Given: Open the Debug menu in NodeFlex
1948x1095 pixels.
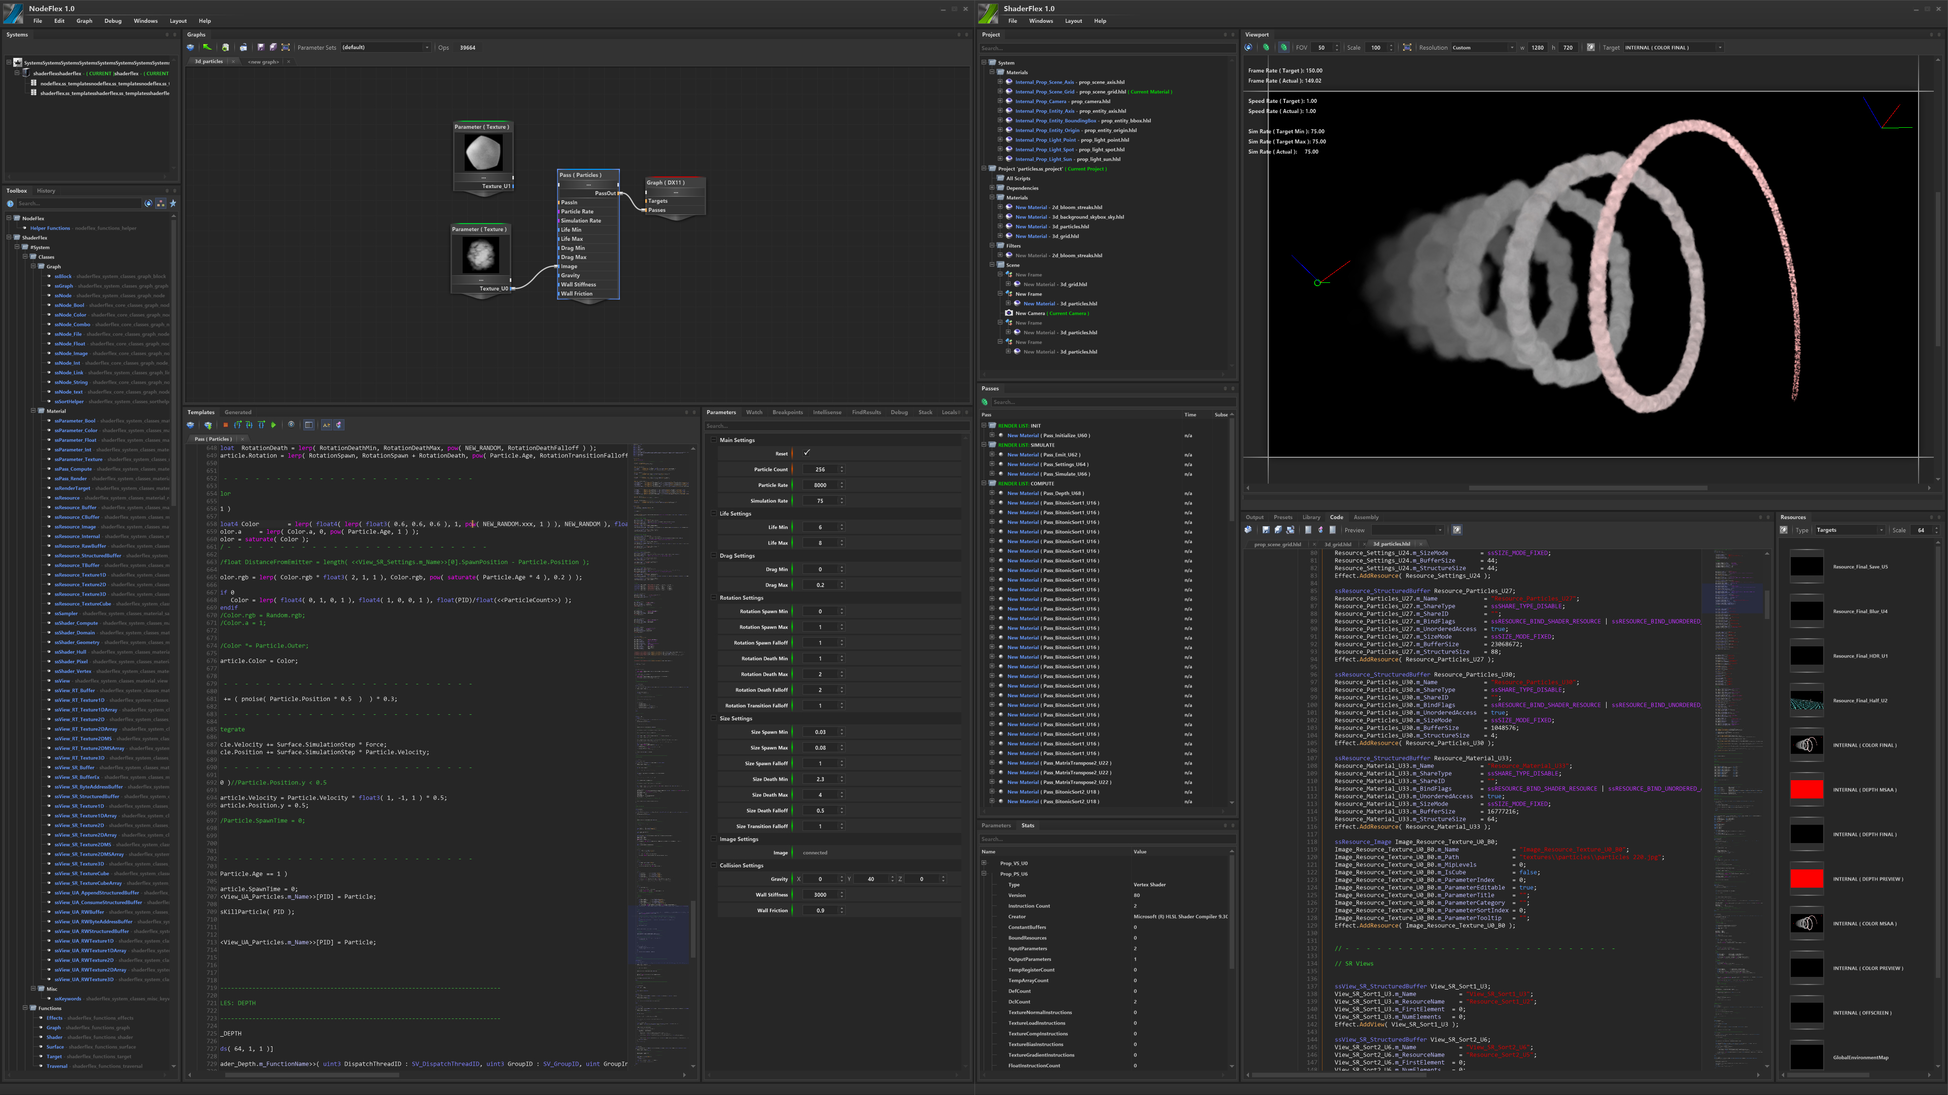Looking at the screenshot, I should pos(113,21).
